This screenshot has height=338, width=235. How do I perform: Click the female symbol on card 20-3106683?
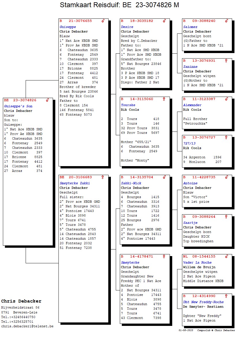103,177
